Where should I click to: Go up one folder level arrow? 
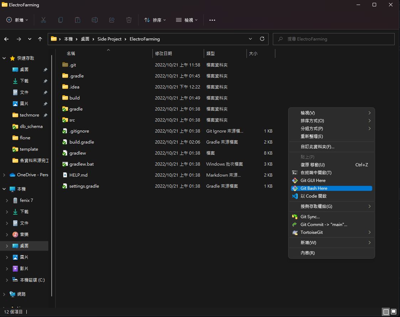click(x=40, y=39)
